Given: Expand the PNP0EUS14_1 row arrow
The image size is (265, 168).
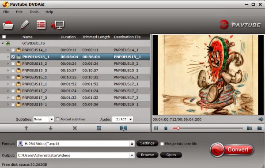Looking at the screenshot, I should coord(8,50).
